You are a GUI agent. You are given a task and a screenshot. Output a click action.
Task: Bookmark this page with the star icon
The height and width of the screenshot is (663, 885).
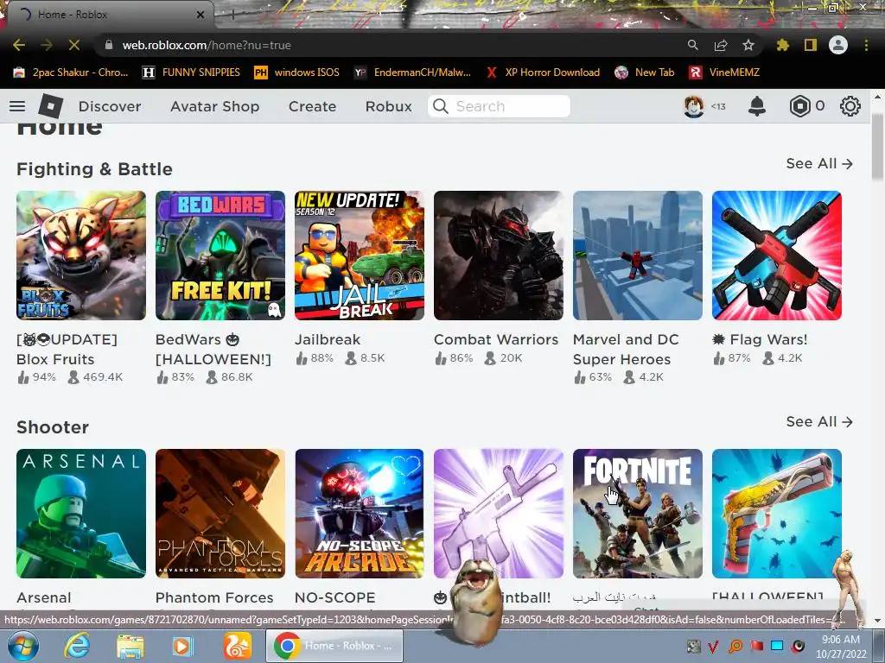748,45
